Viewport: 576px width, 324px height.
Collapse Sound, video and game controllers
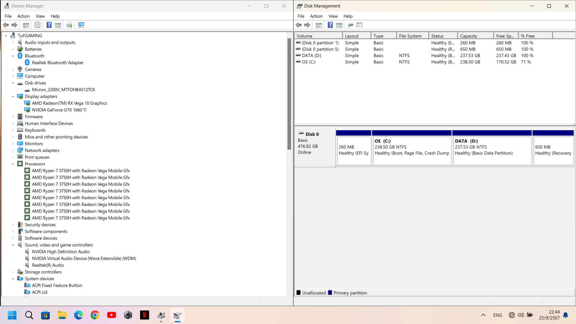pyautogui.click(x=13, y=245)
